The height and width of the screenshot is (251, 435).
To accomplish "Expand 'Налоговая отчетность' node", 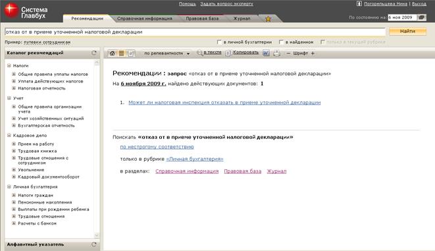I will 14,88.
